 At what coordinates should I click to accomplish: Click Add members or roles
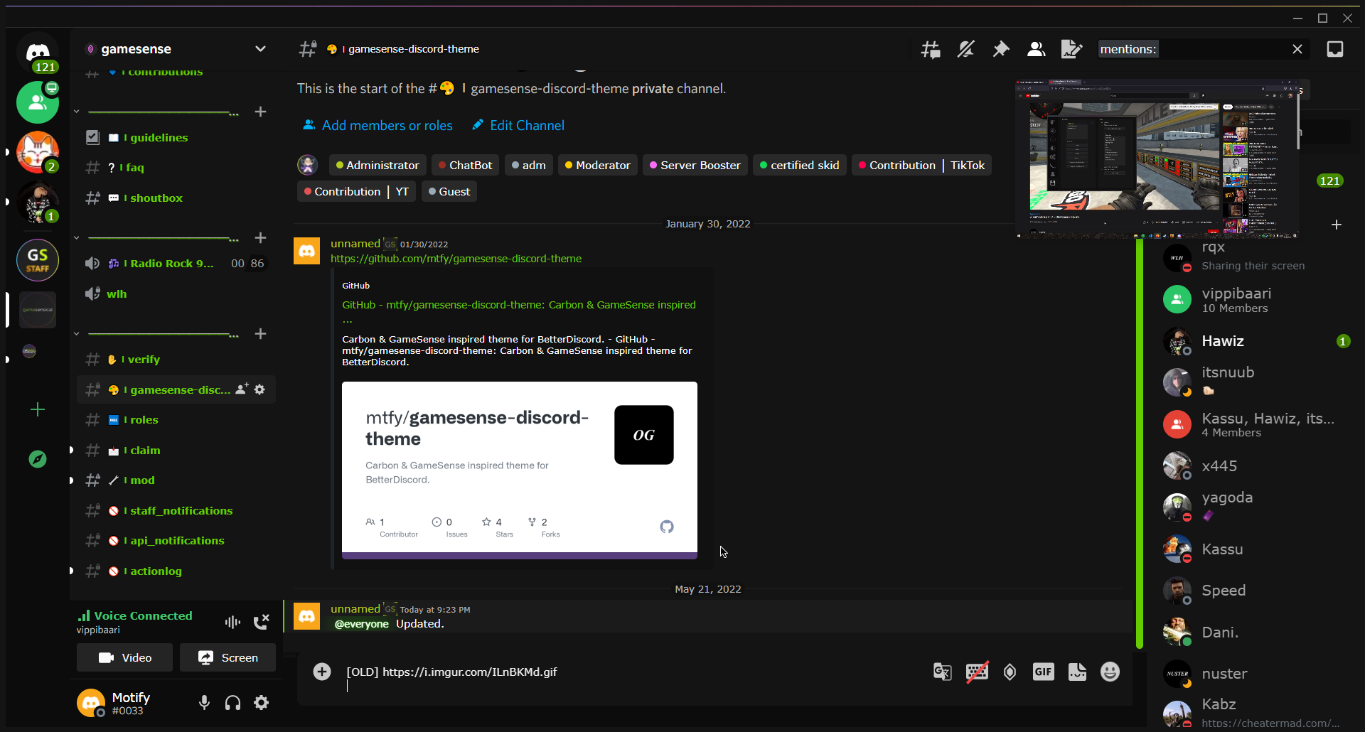click(x=387, y=125)
